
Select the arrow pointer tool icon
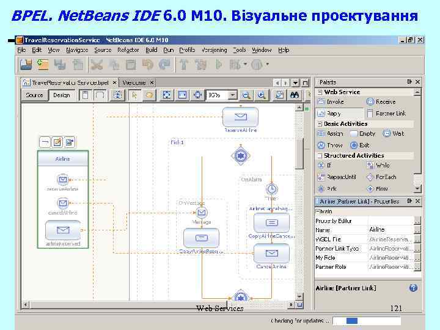[x=134, y=95]
